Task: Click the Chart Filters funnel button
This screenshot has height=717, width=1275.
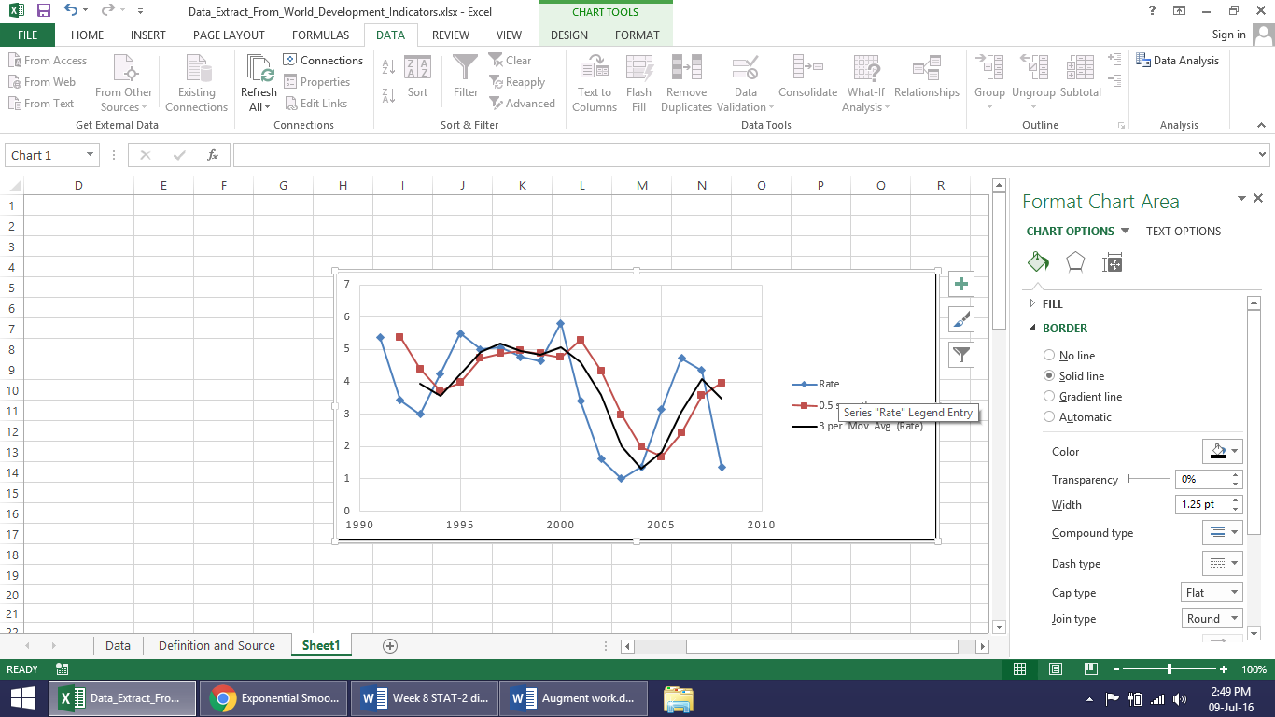Action: coord(961,354)
